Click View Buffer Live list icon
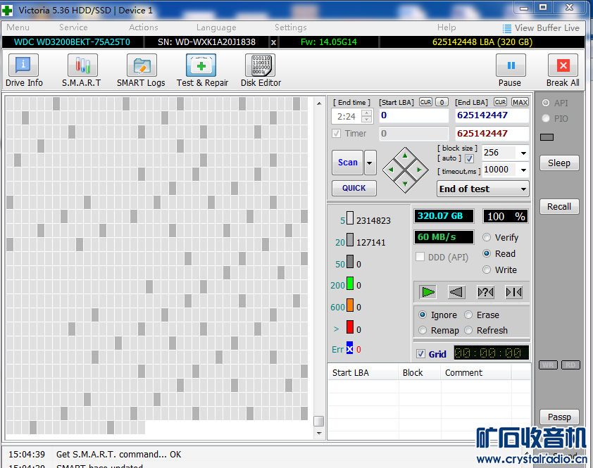Image resolution: width=593 pixels, height=468 pixels. point(507,28)
